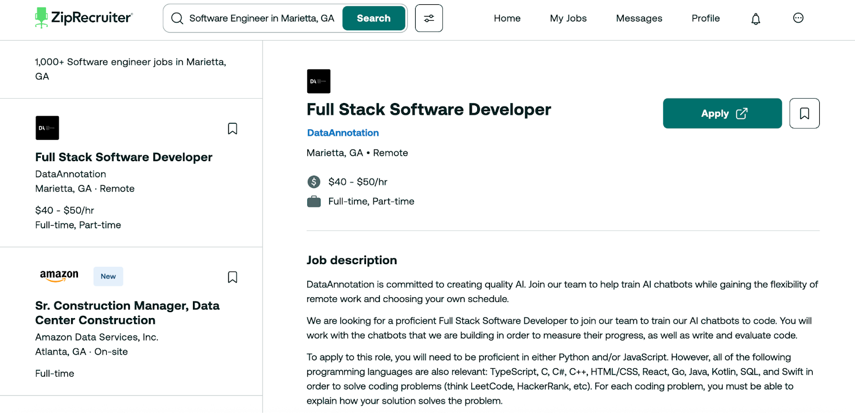The image size is (855, 413).
Task: Click DataAnnotation logo in job detail header
Action: 318,81
